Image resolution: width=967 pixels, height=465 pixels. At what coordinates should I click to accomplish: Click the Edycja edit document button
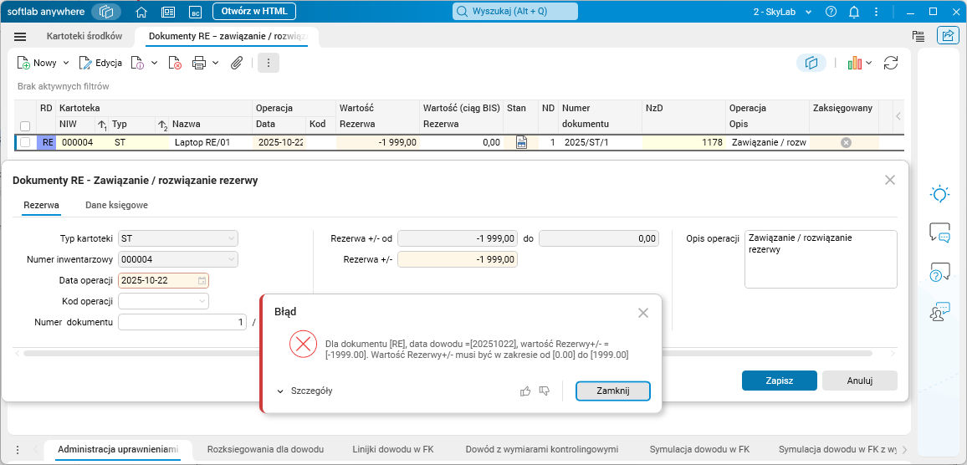pos(100,62)
